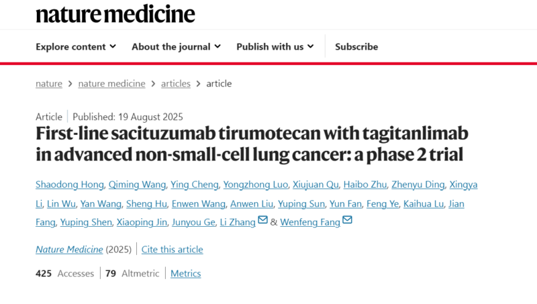This screenshot has width=537, height=304.
Task: Open the articles breadcrumb link
Action: click(176, 83)
